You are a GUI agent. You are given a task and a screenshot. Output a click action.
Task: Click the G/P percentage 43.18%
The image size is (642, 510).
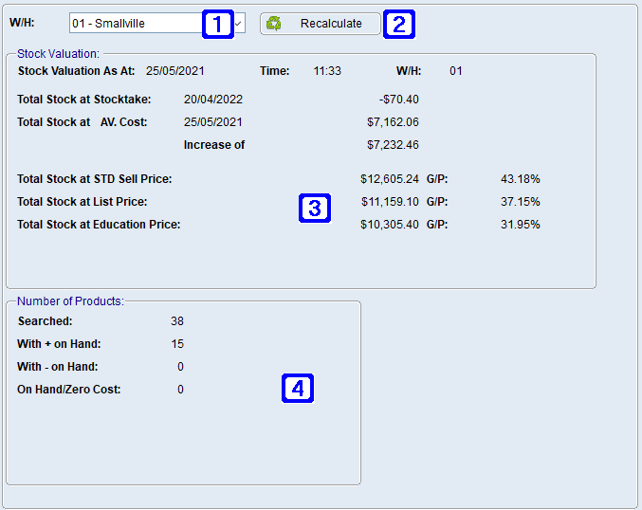520,179
